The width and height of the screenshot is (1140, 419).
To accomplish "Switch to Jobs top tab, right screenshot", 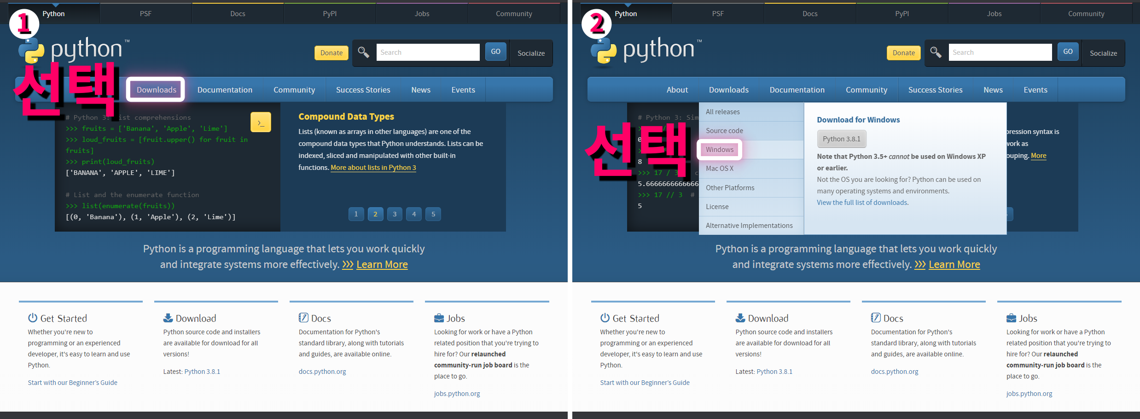I will click(994, 14).
